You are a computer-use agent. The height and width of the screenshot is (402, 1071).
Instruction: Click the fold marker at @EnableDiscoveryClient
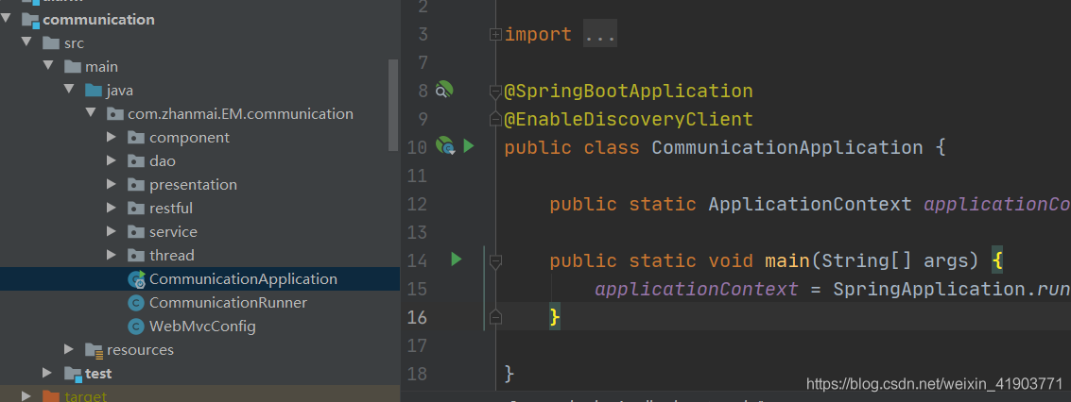496,119
